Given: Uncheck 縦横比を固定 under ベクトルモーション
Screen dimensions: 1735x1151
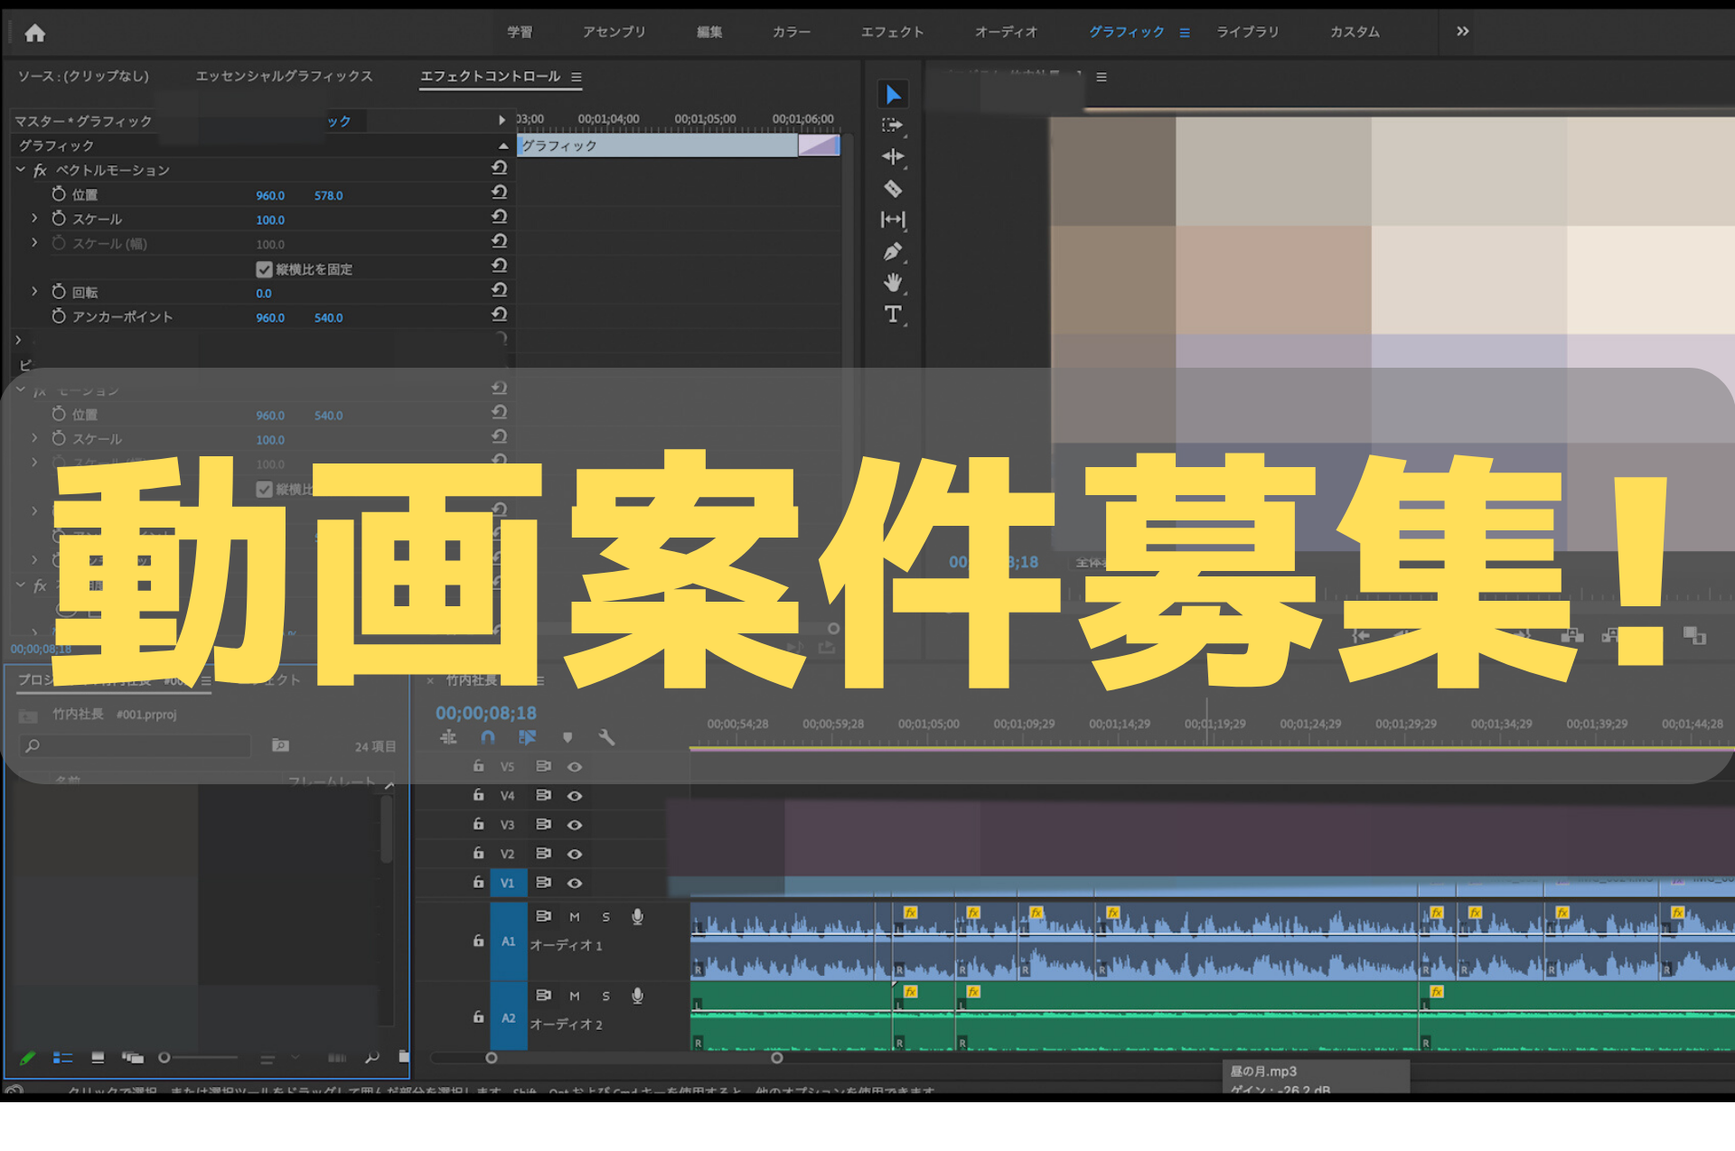Looking at the screenshot, I should point(264,269).
